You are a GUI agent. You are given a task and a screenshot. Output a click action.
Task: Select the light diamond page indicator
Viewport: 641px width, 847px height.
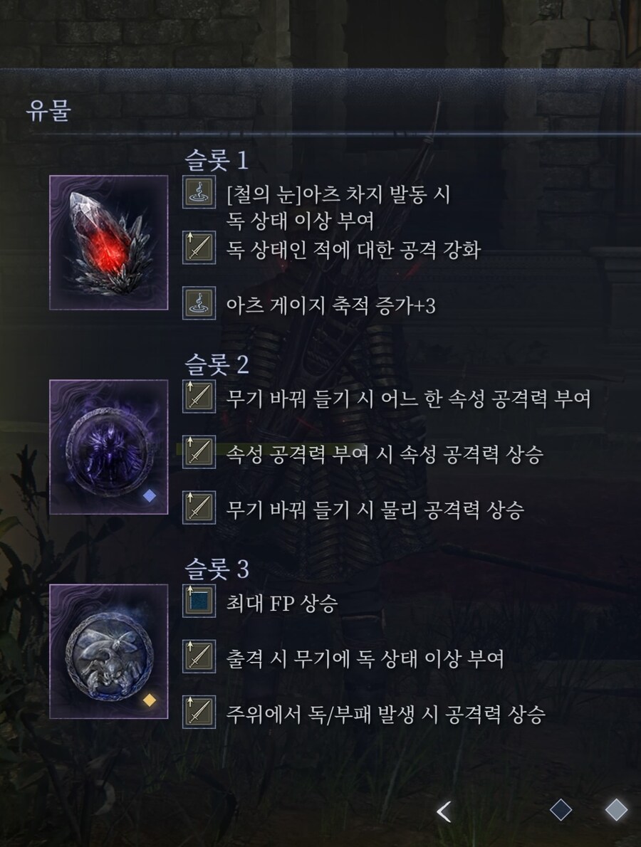pos(616,810)
